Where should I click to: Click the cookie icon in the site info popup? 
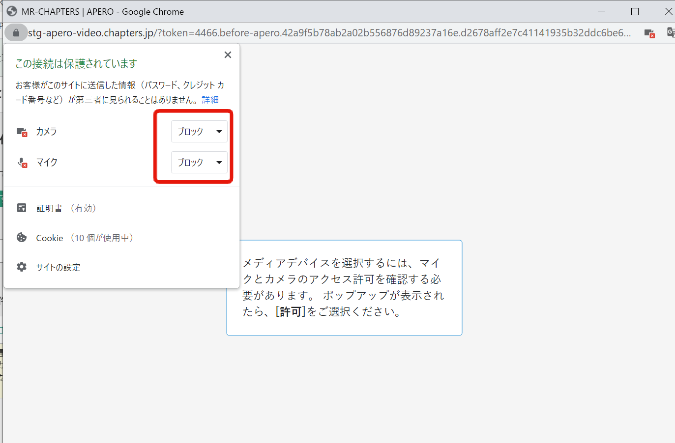tap(22, 238)
